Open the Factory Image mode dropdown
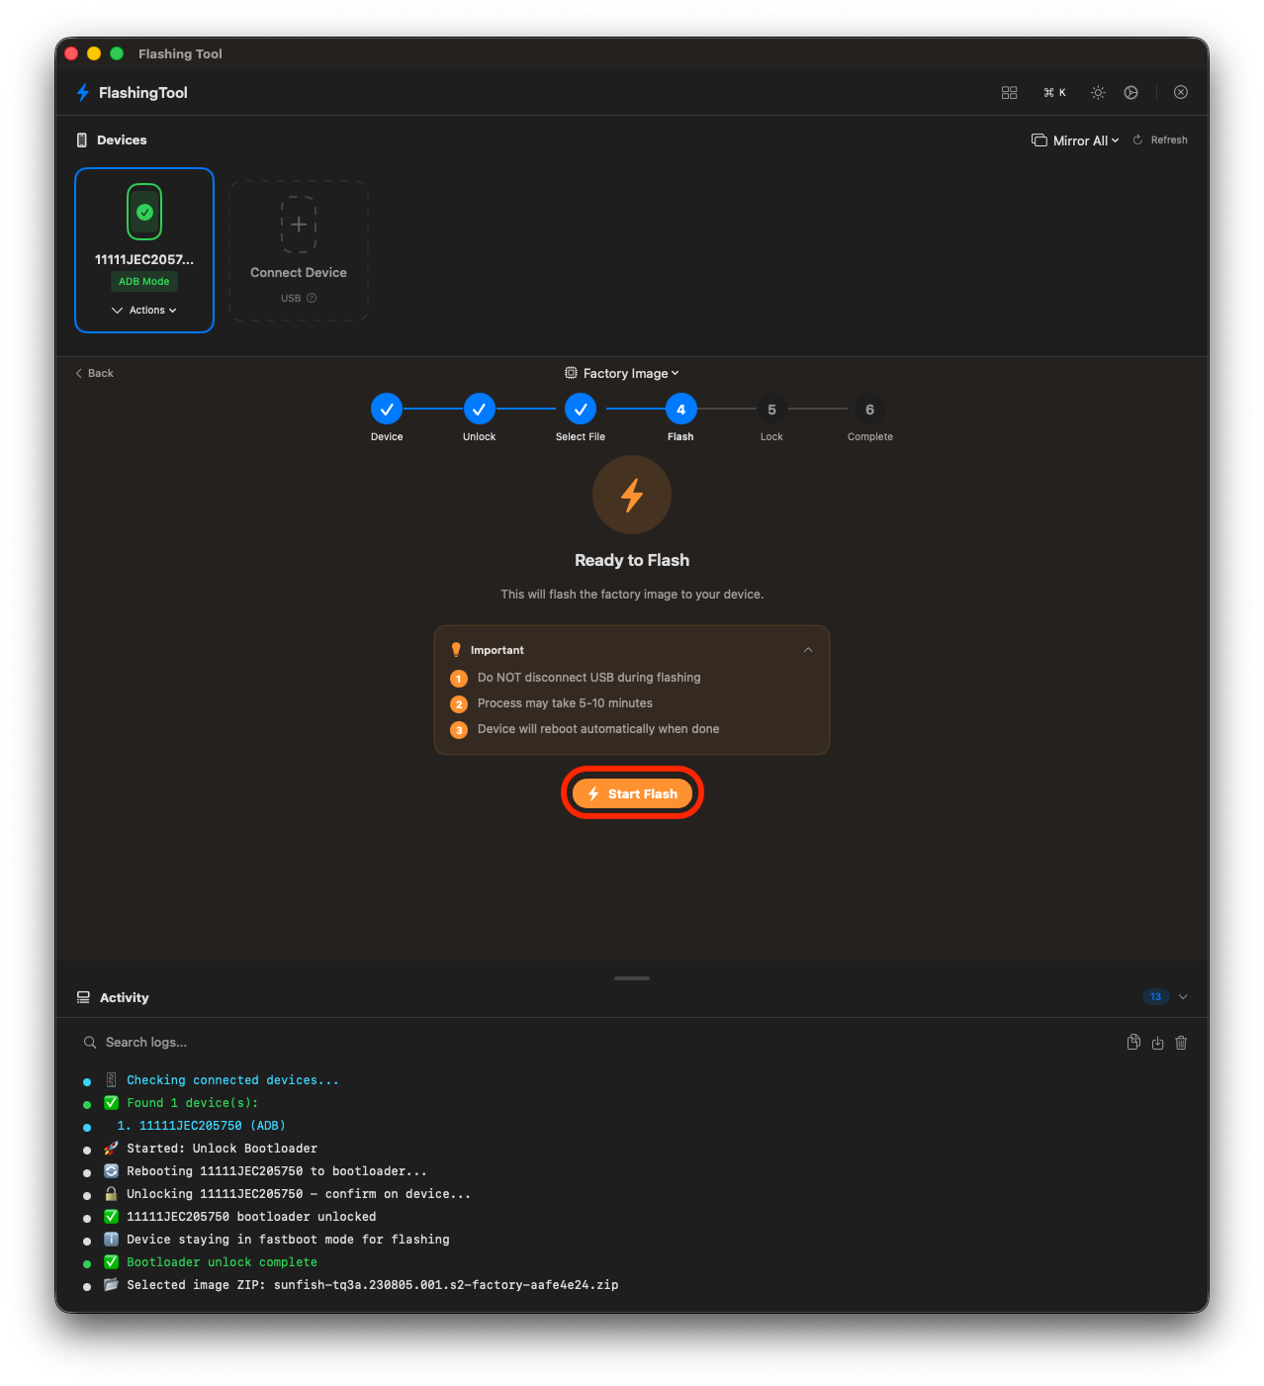The height and width of the screenshot is (1386, 1264). coord(622,373)
